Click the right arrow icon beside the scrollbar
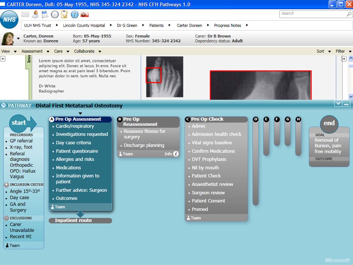This screenshot has height=265, width=353. click(x=344, y=59)
